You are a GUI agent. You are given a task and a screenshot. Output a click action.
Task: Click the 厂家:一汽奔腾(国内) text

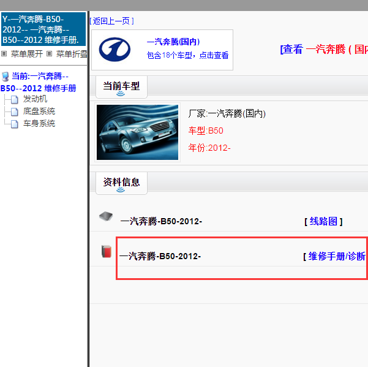pos(227,113)
